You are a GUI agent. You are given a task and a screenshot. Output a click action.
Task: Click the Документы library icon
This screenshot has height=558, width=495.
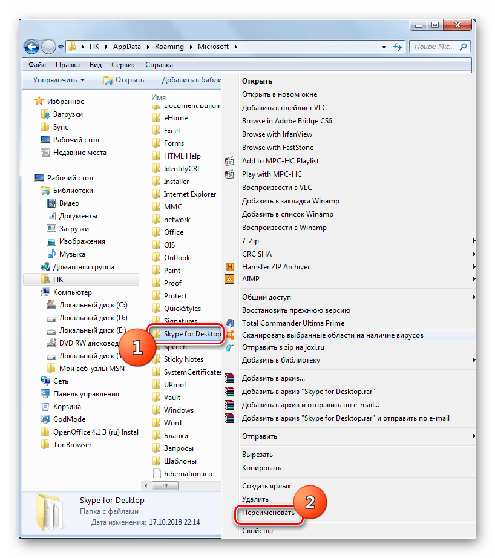click(x=51, y=216)
